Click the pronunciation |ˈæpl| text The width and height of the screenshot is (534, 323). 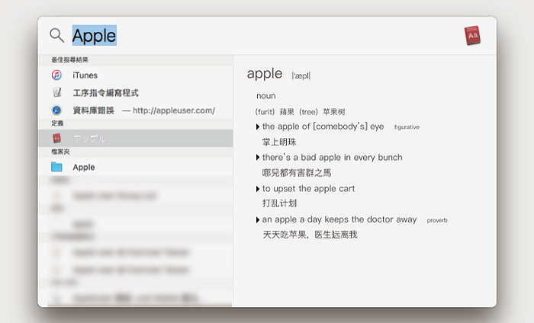[301, 75]
